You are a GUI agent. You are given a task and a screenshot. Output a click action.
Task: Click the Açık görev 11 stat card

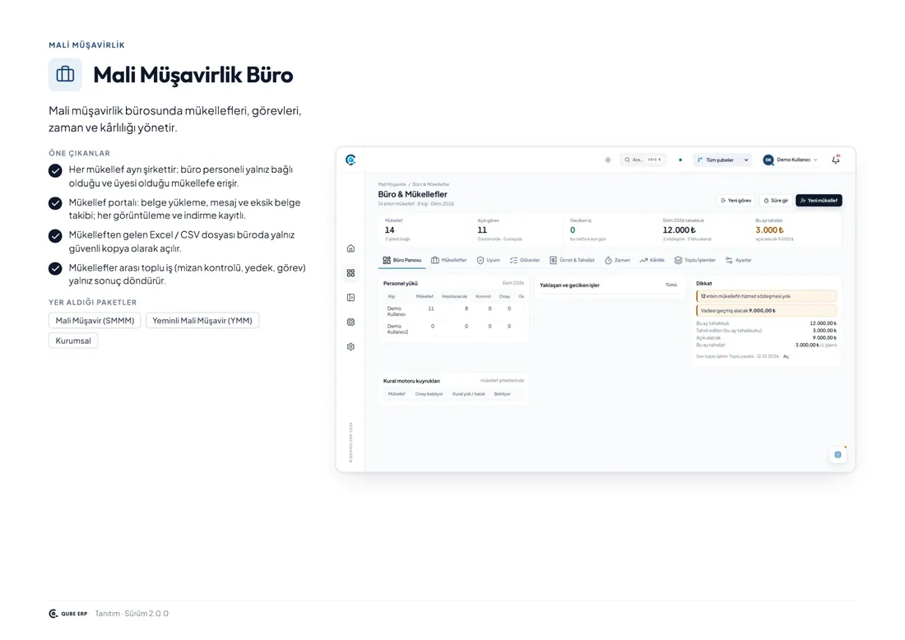pos(517,230)
